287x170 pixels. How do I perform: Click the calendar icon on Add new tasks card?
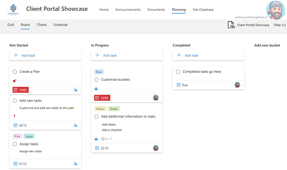[x=15, y=125]
